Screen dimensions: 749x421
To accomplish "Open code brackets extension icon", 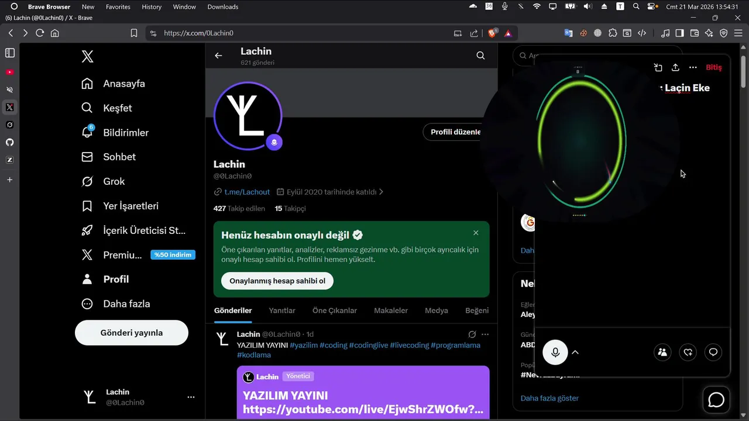I will [x=642, y=33].
